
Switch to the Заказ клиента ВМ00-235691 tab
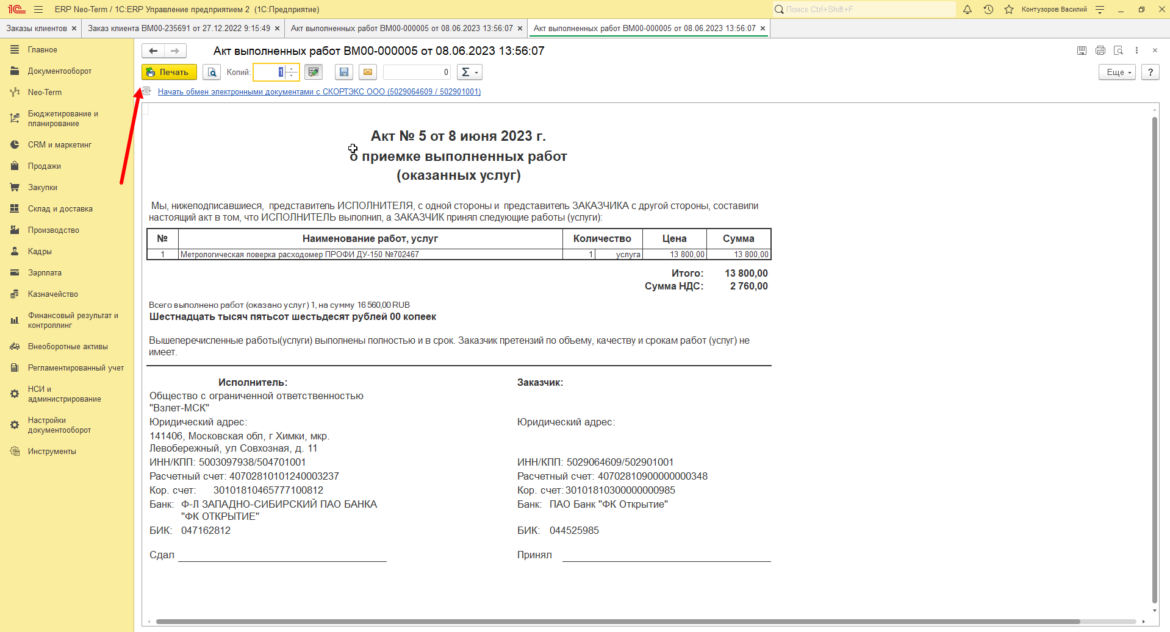[179, 28]
